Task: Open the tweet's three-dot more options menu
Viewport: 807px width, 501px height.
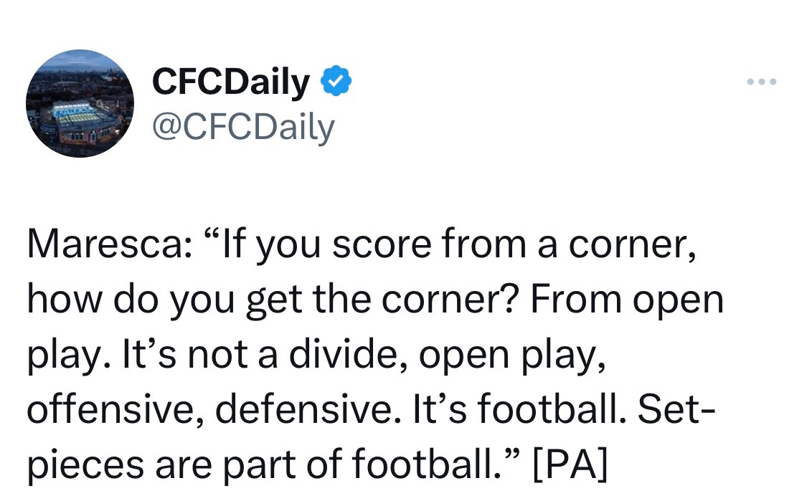Action: point(761,82)
